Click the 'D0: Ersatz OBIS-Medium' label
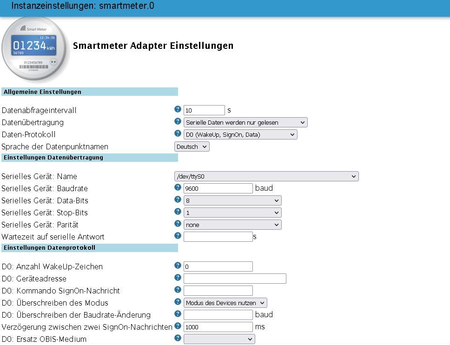The image size is (450, 346). point(44,339)
